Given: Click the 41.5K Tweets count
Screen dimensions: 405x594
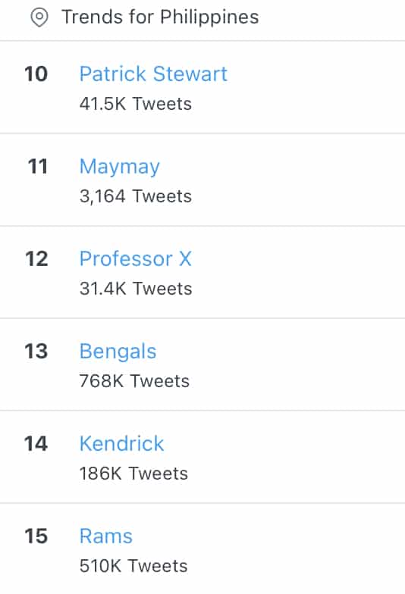Looking at the screenshot, I should (x=135, y=104).
